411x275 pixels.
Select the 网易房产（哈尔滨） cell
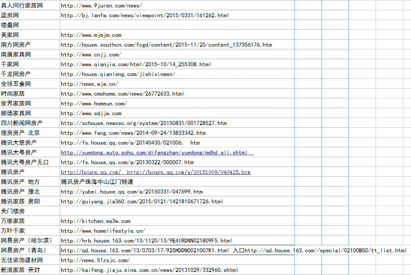pos(30,241)
